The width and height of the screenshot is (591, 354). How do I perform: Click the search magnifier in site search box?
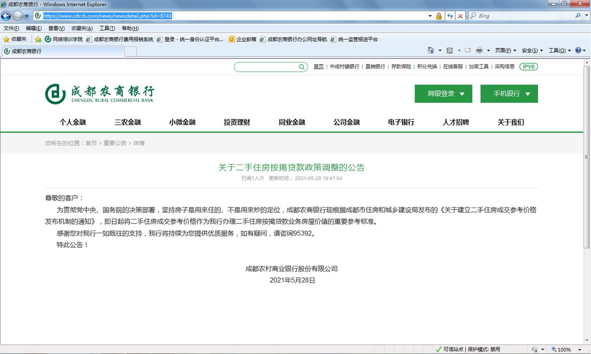point(301,66)
